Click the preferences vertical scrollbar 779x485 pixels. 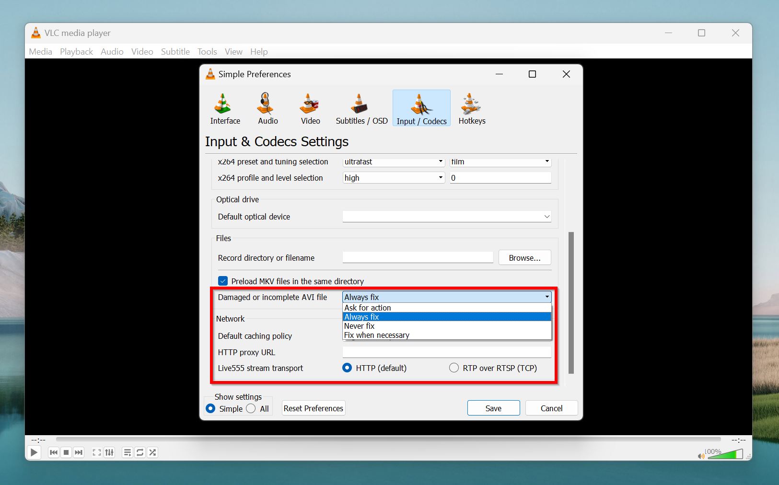point(571,303)
